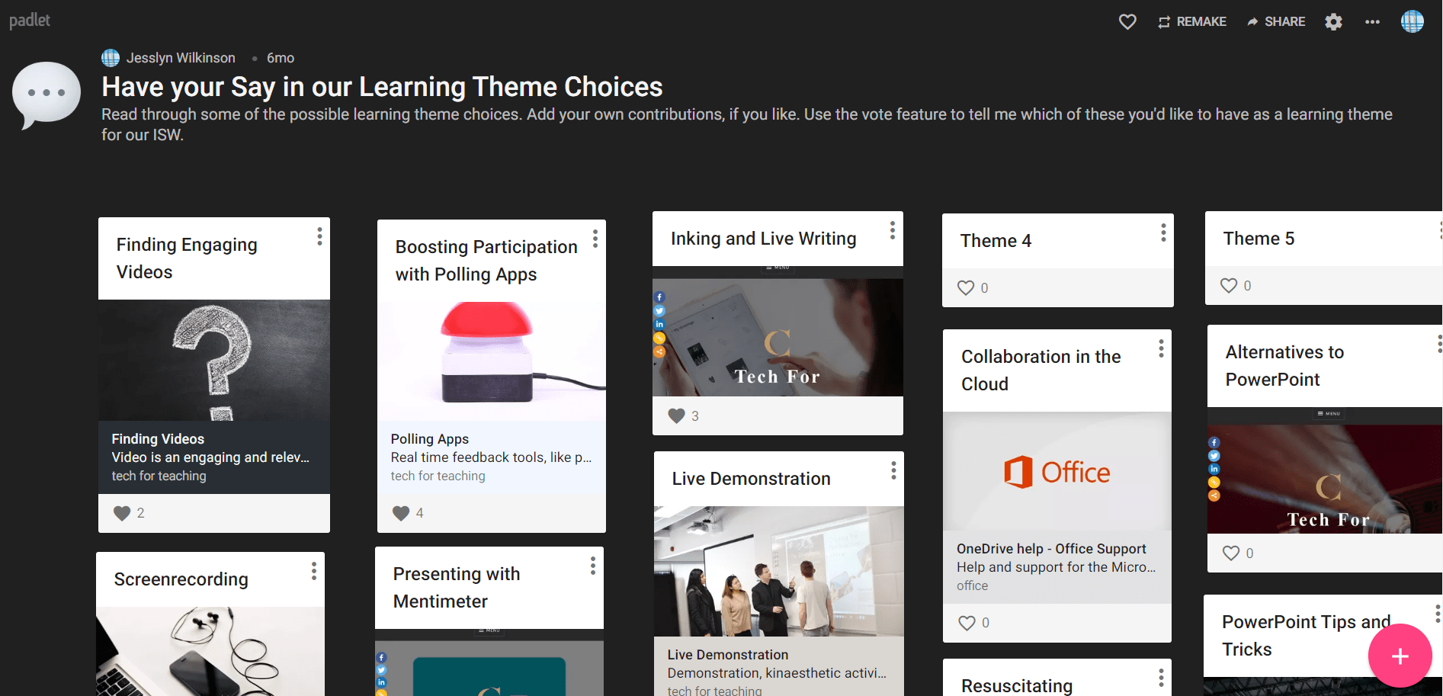Screen dimensions: 1443x696
Task: Like the Finding Engaging Videos post
Action: [x=123, y=512]
